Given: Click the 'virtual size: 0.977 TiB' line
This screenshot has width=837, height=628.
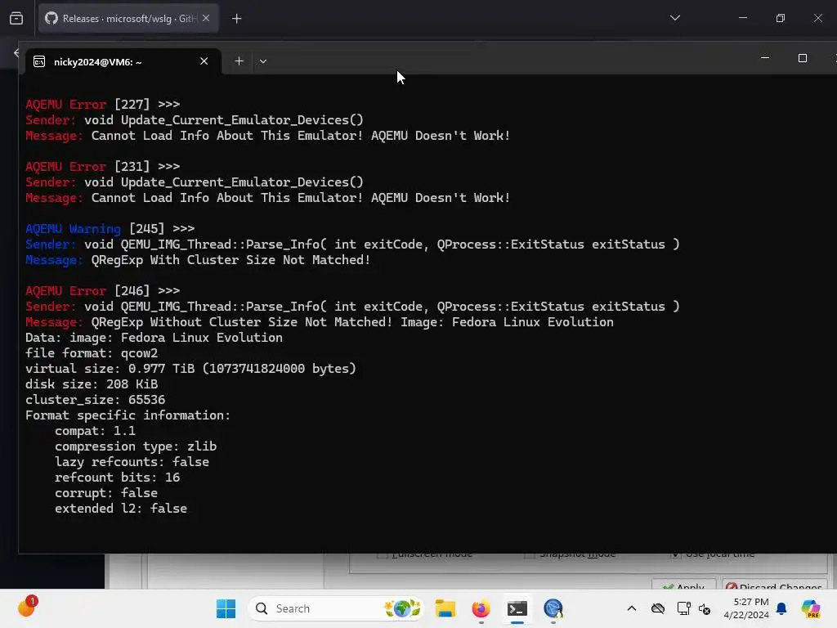Looking at the screenshot, I should [190, 369].
